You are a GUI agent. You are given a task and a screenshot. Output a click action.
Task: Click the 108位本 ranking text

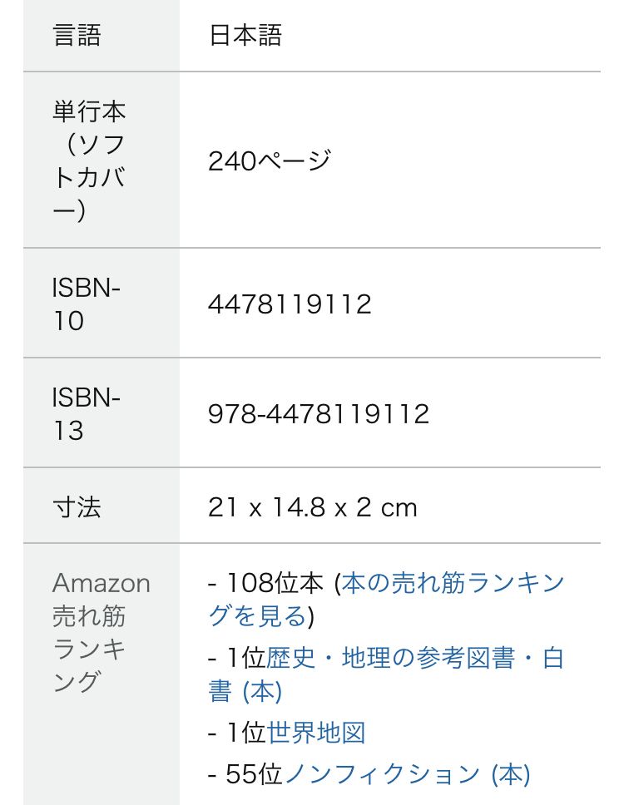click(275, 583)
